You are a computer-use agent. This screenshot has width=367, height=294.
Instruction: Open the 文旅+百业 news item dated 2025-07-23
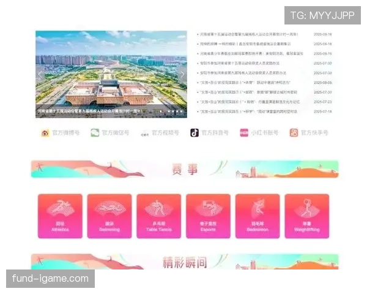(x=250, y=102)
